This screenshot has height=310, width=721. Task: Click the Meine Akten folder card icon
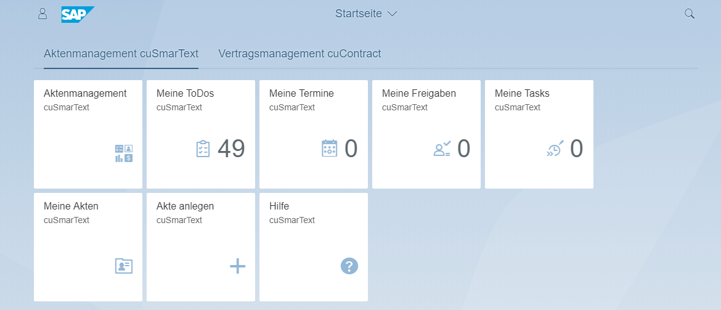coord(124,266)
